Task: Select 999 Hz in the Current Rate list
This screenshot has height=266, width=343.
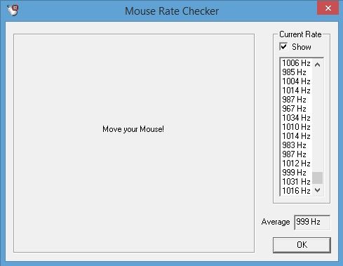Action: 296,173
